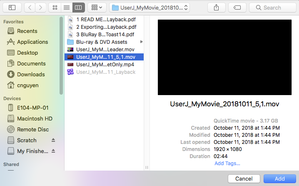Open Applications in the sidebar
This screenshot has height=186, width=299.
tap(32, 42)
